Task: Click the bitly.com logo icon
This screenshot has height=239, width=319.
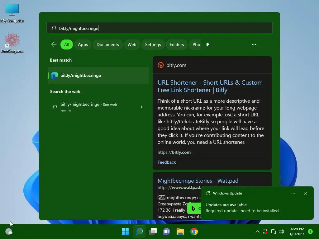Action: click(x=161, y=65)
